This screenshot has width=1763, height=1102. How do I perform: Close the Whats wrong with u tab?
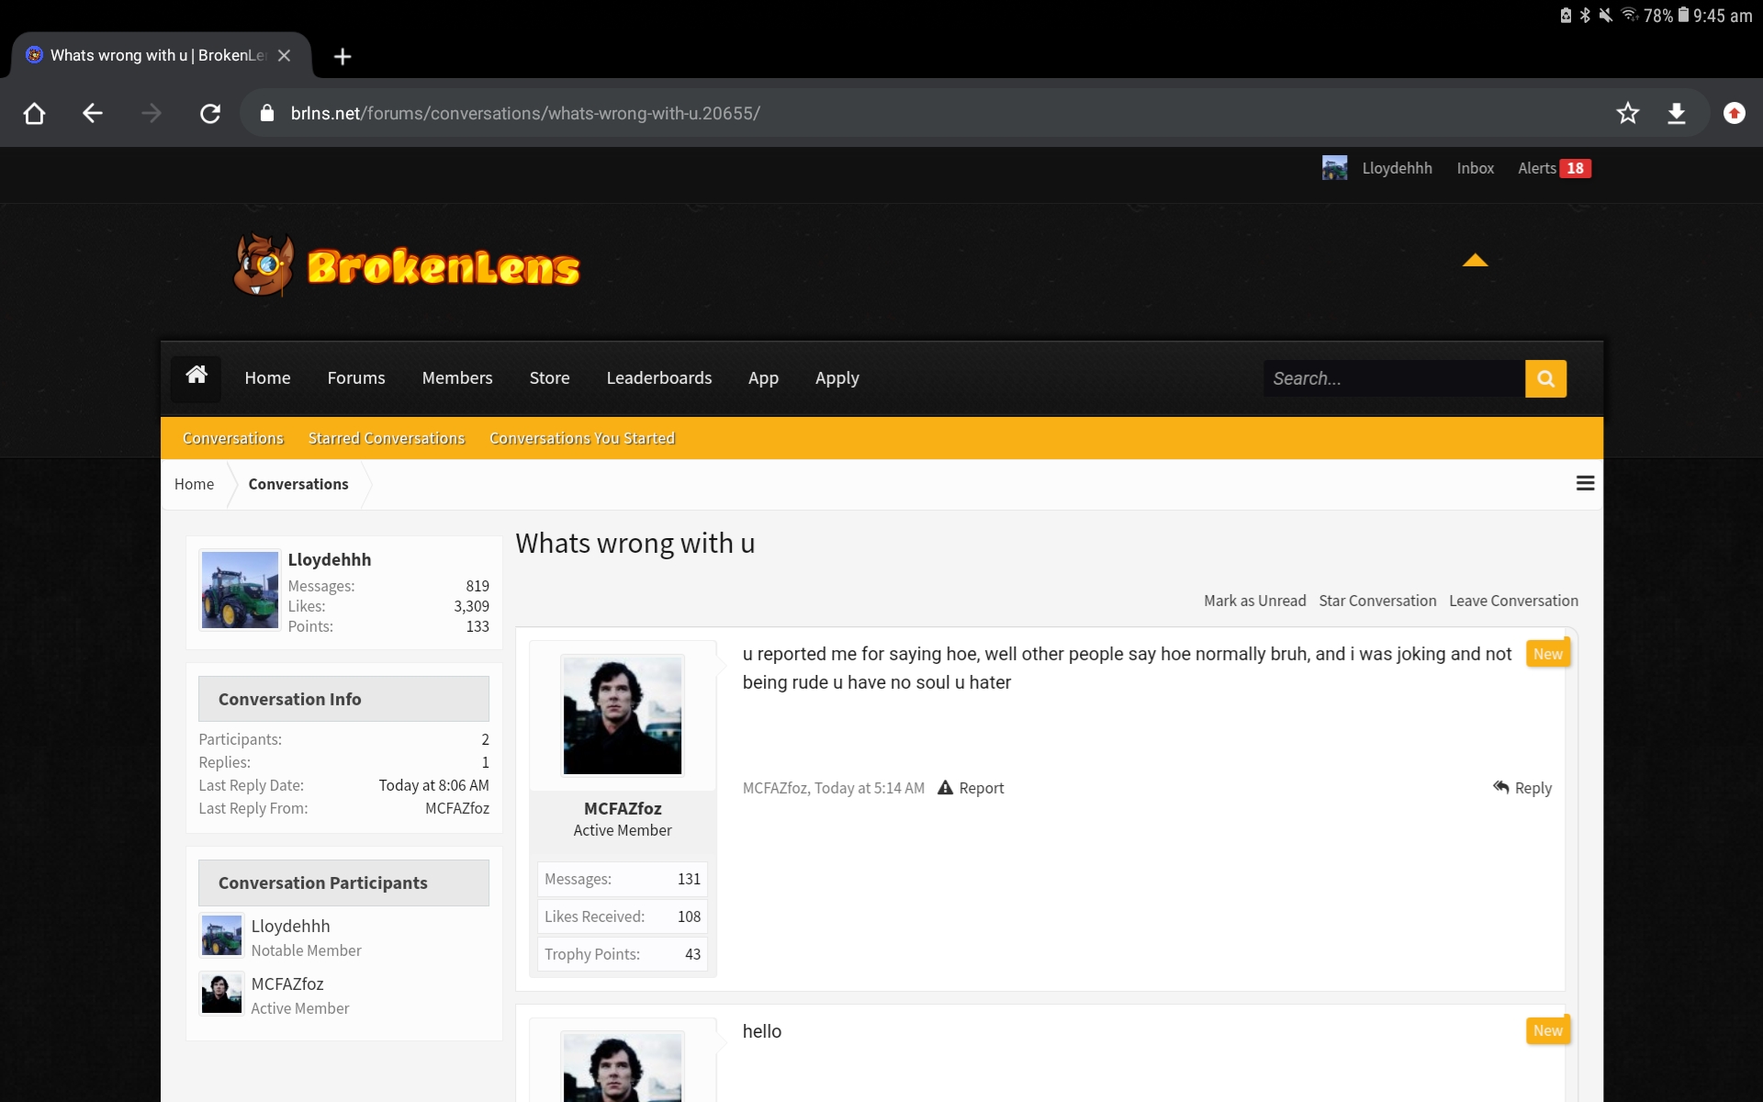[x=285, y=55]
